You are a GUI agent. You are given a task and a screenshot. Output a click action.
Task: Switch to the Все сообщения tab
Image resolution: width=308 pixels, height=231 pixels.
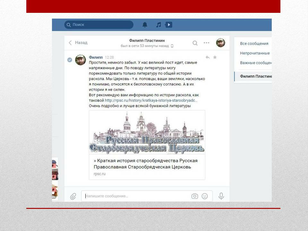coord(254,44)
